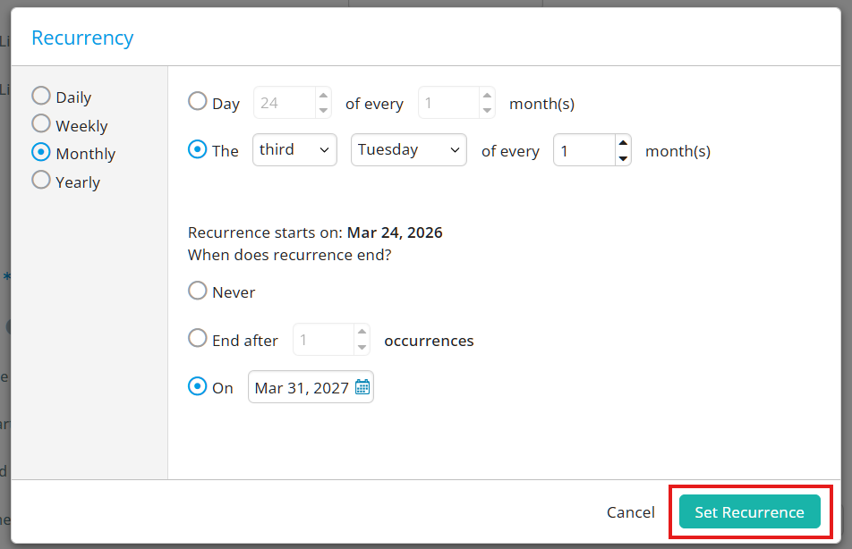Expand the Tuesday weekday dropdown
852x549 pixels.
click(x=408, y=150)
